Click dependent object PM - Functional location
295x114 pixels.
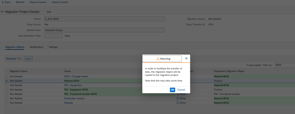[227, 94]
